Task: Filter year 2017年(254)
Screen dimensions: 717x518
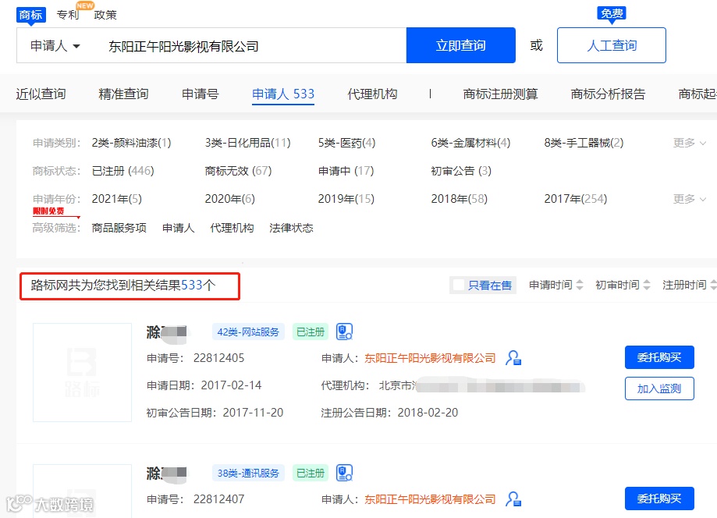Action: click(x=576, y=199)
